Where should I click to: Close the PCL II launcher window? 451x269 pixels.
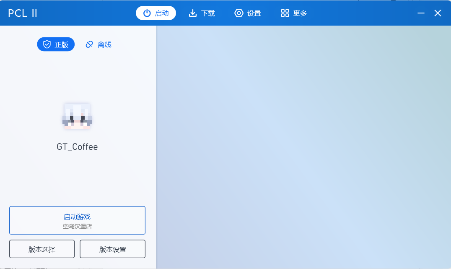tap(438, 13)
